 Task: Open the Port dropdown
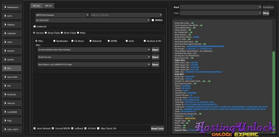pyautogui.click(x=220, y=7)
